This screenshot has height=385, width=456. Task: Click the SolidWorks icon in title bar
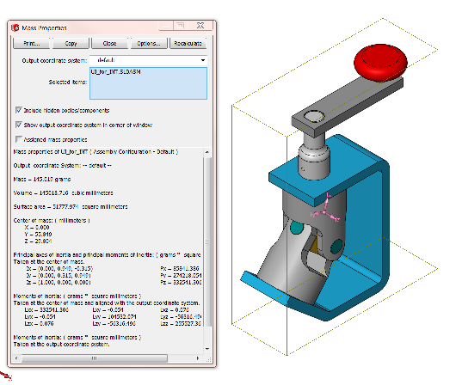(x=15, y=27)
